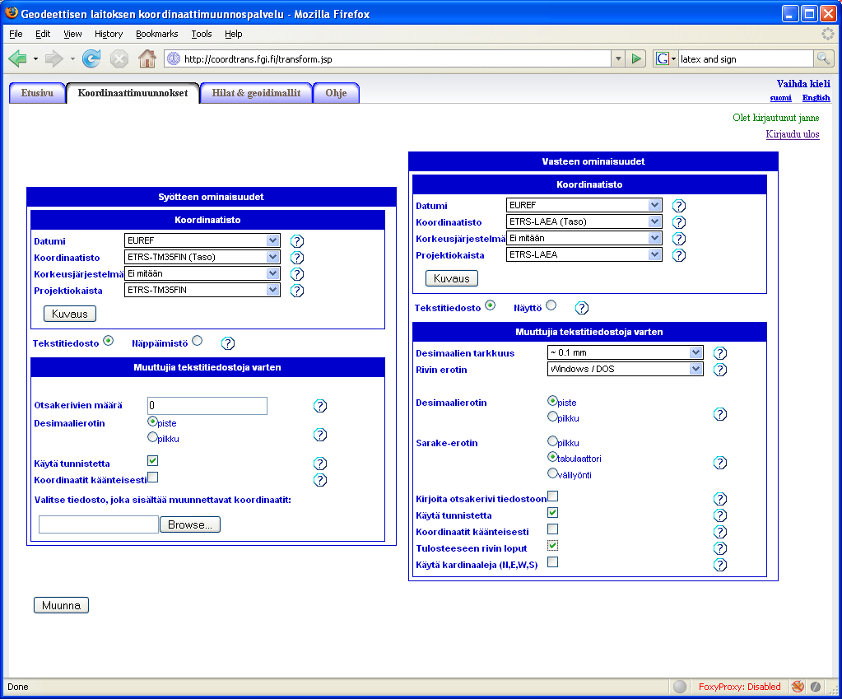Open the Tools menu

202,34
